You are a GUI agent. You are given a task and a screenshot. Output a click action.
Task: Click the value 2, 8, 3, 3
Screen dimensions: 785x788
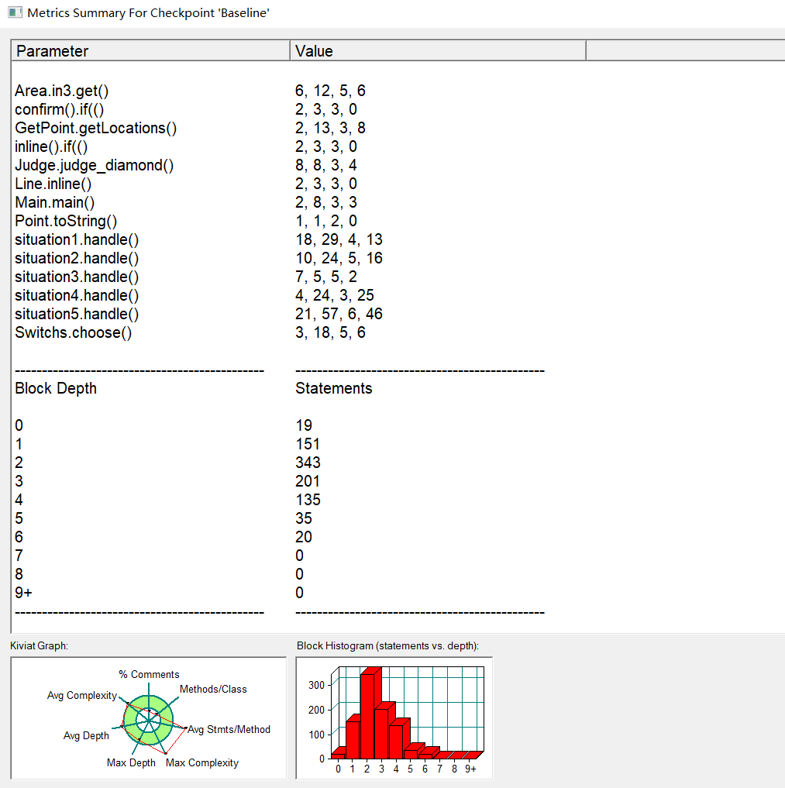pos(326,202)
